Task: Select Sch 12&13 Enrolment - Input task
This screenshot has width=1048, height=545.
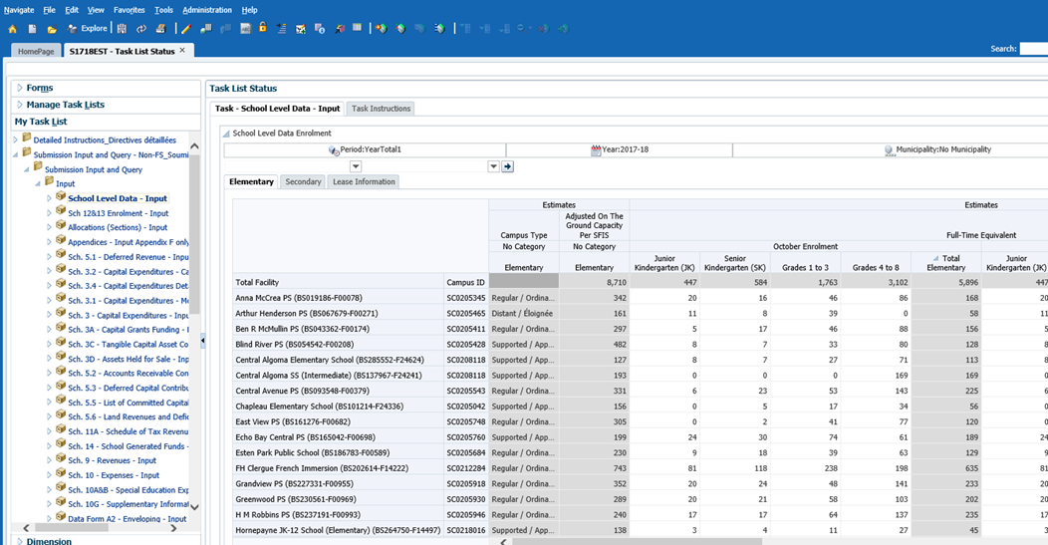Action: 118,213
